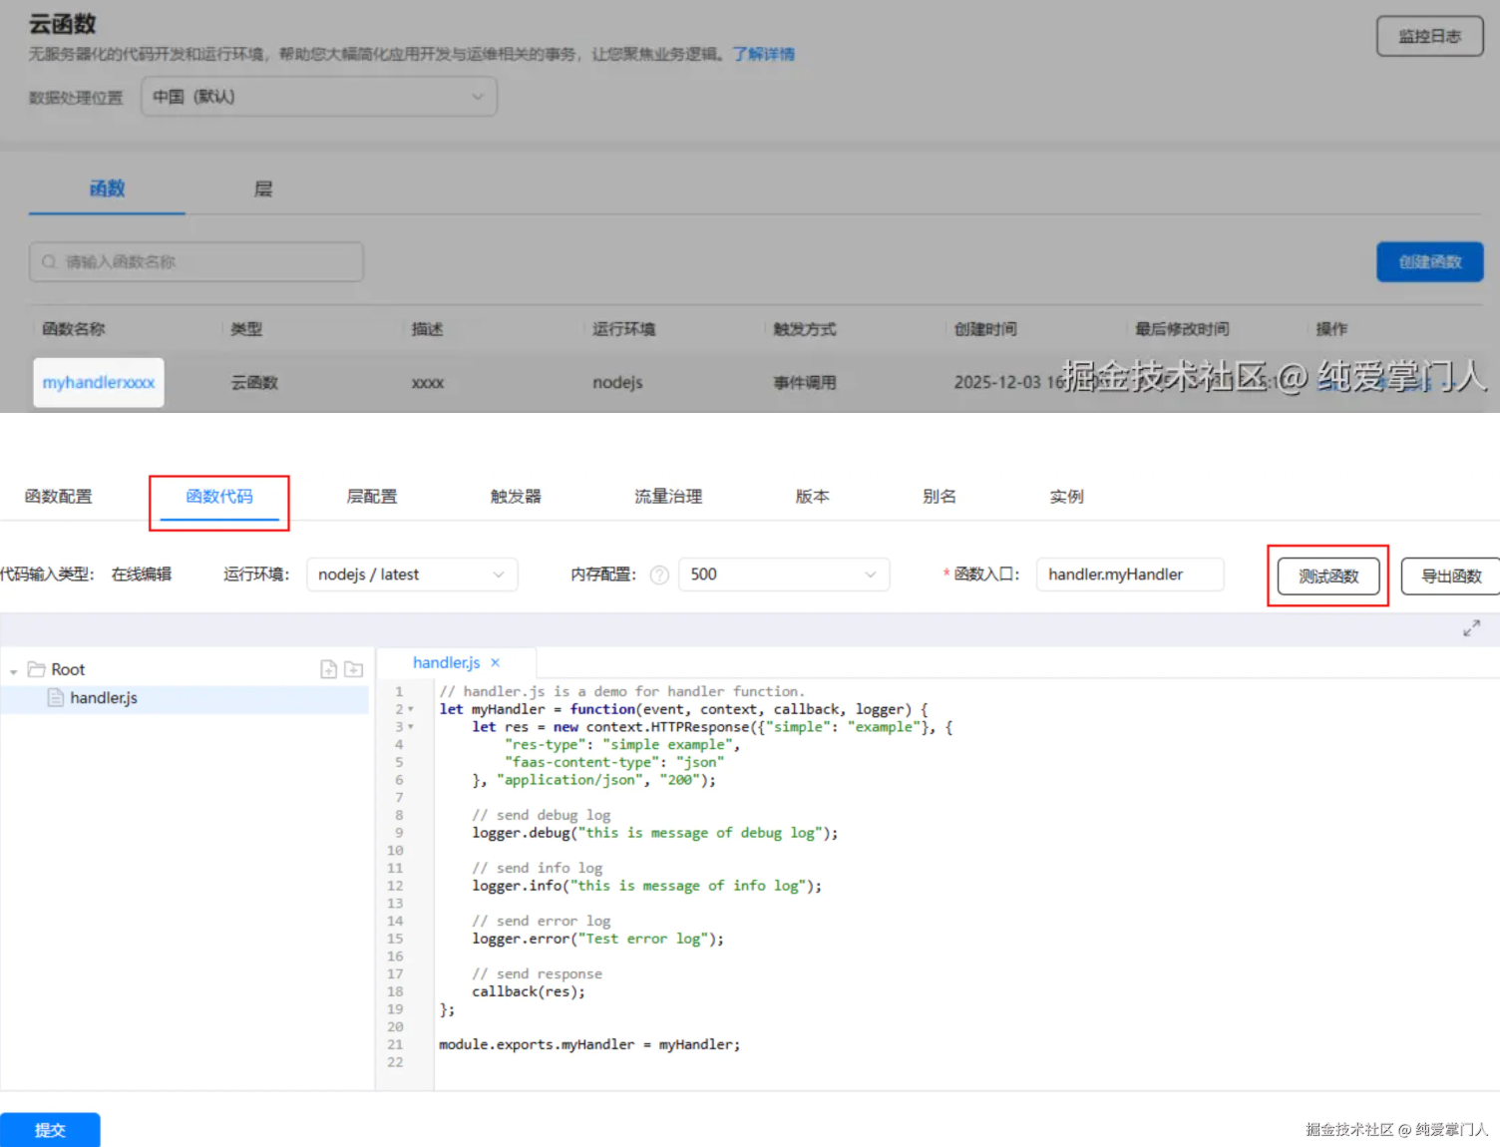Click the 运行环境 column header
1500x1147 pixels.
pyautogui.click(x=623, y=328)
